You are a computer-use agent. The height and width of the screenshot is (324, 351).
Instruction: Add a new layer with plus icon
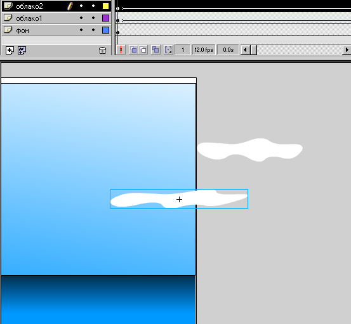tap(10, 50)
